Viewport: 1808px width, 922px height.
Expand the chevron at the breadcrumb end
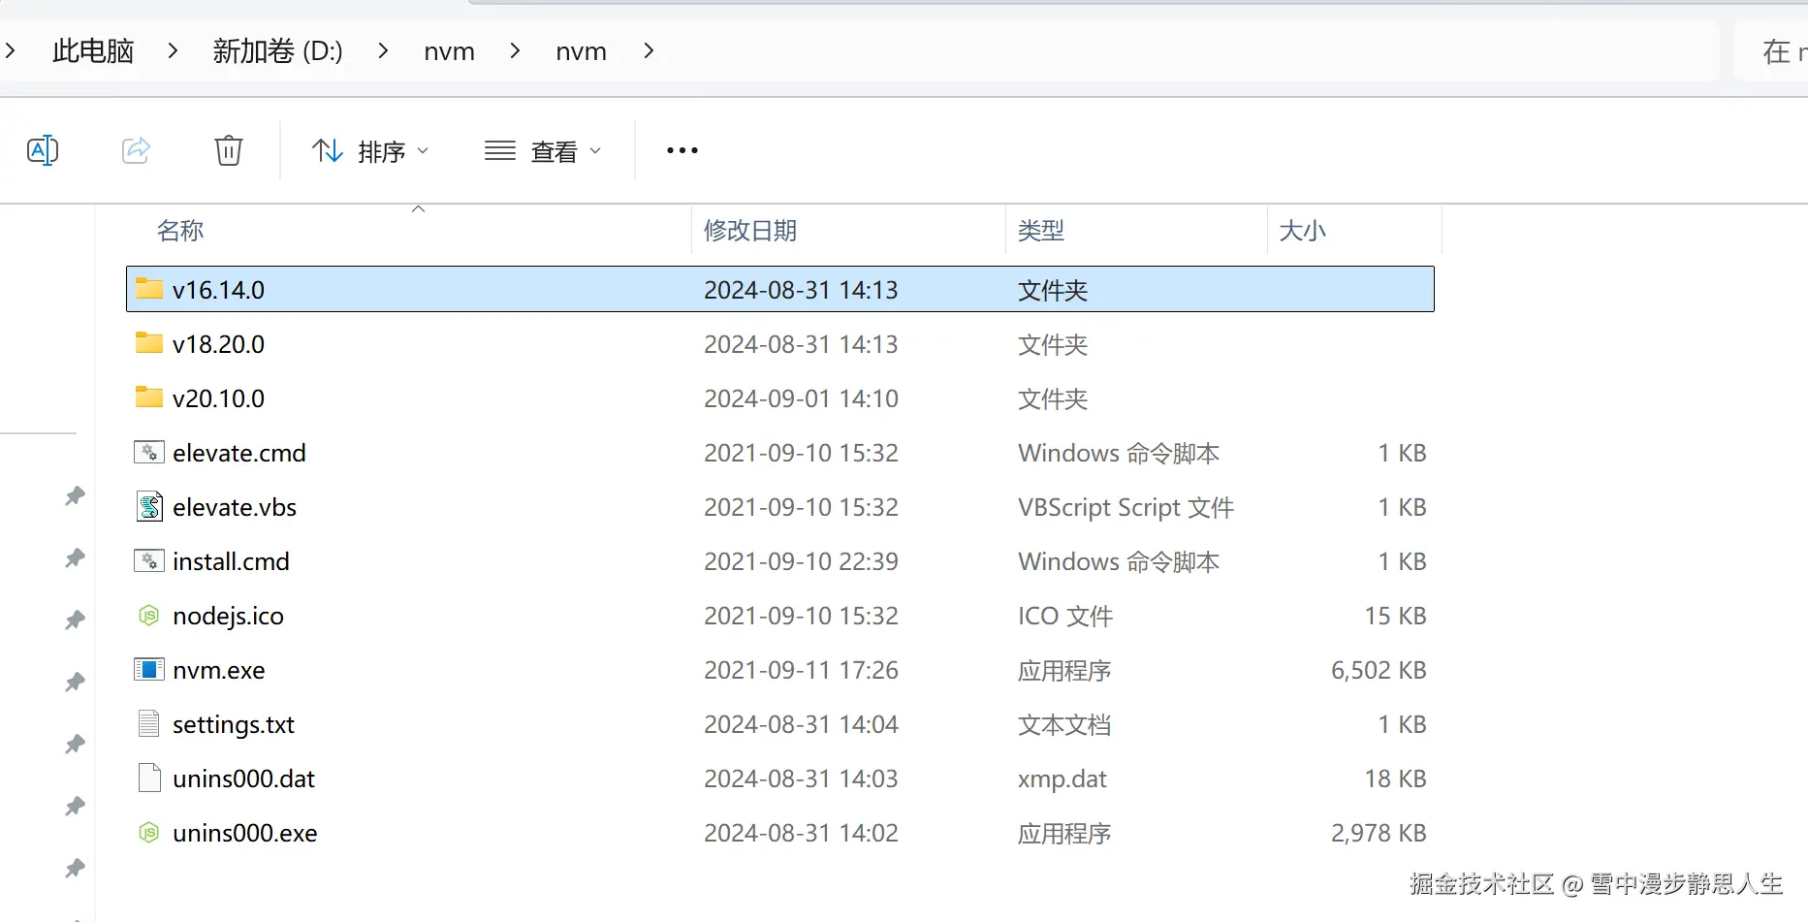click(649, 50)
